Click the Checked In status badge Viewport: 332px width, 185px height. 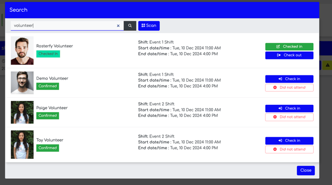(48, 54)
